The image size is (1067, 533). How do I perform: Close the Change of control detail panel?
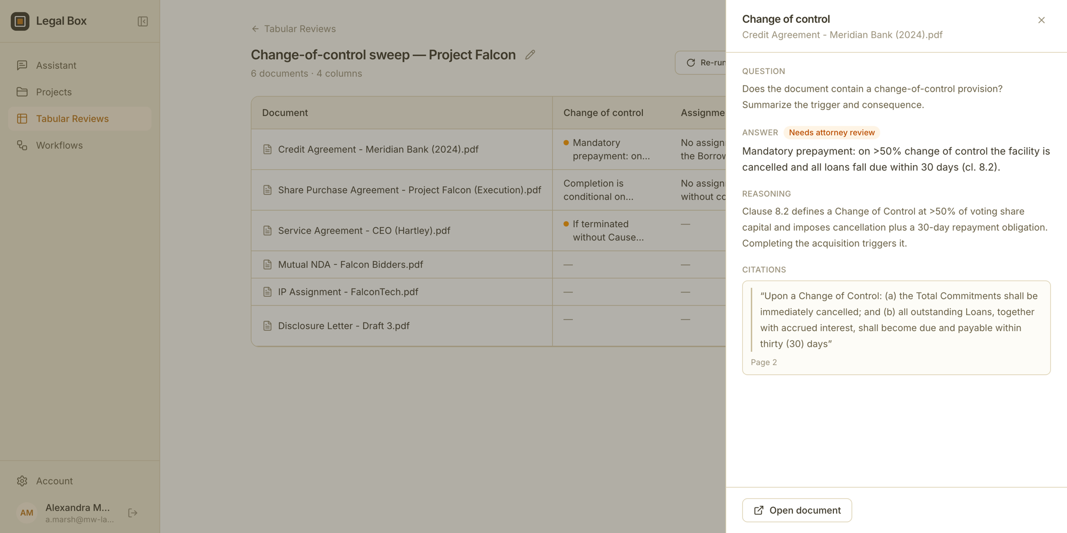(1041, 20)
